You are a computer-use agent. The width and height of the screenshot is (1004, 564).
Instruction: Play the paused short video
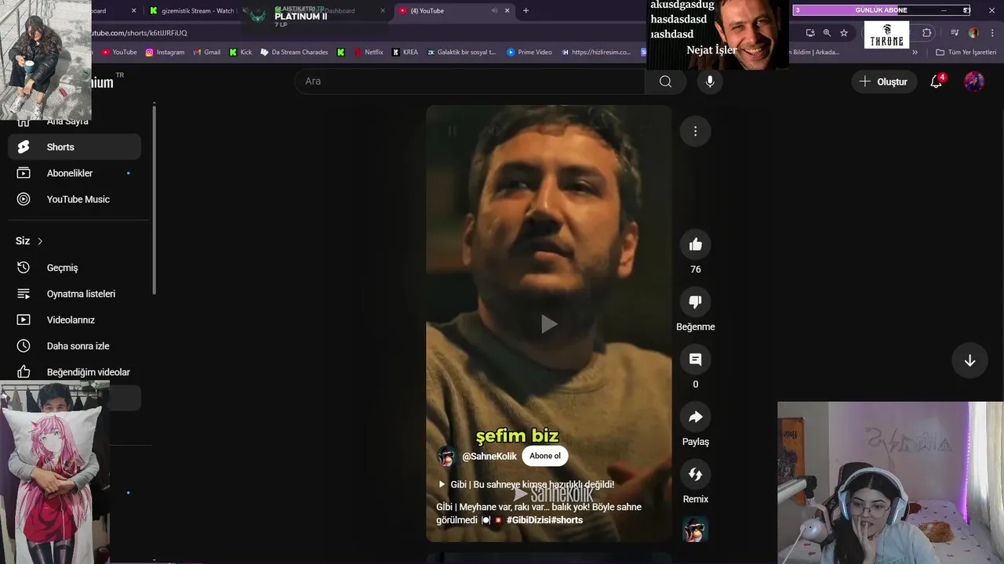point(549,324)
